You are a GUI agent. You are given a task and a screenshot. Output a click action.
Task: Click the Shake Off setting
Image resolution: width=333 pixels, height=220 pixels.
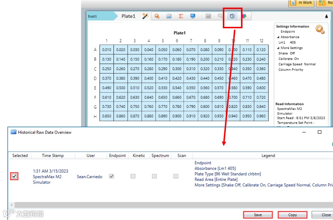(x=287, y=53)
